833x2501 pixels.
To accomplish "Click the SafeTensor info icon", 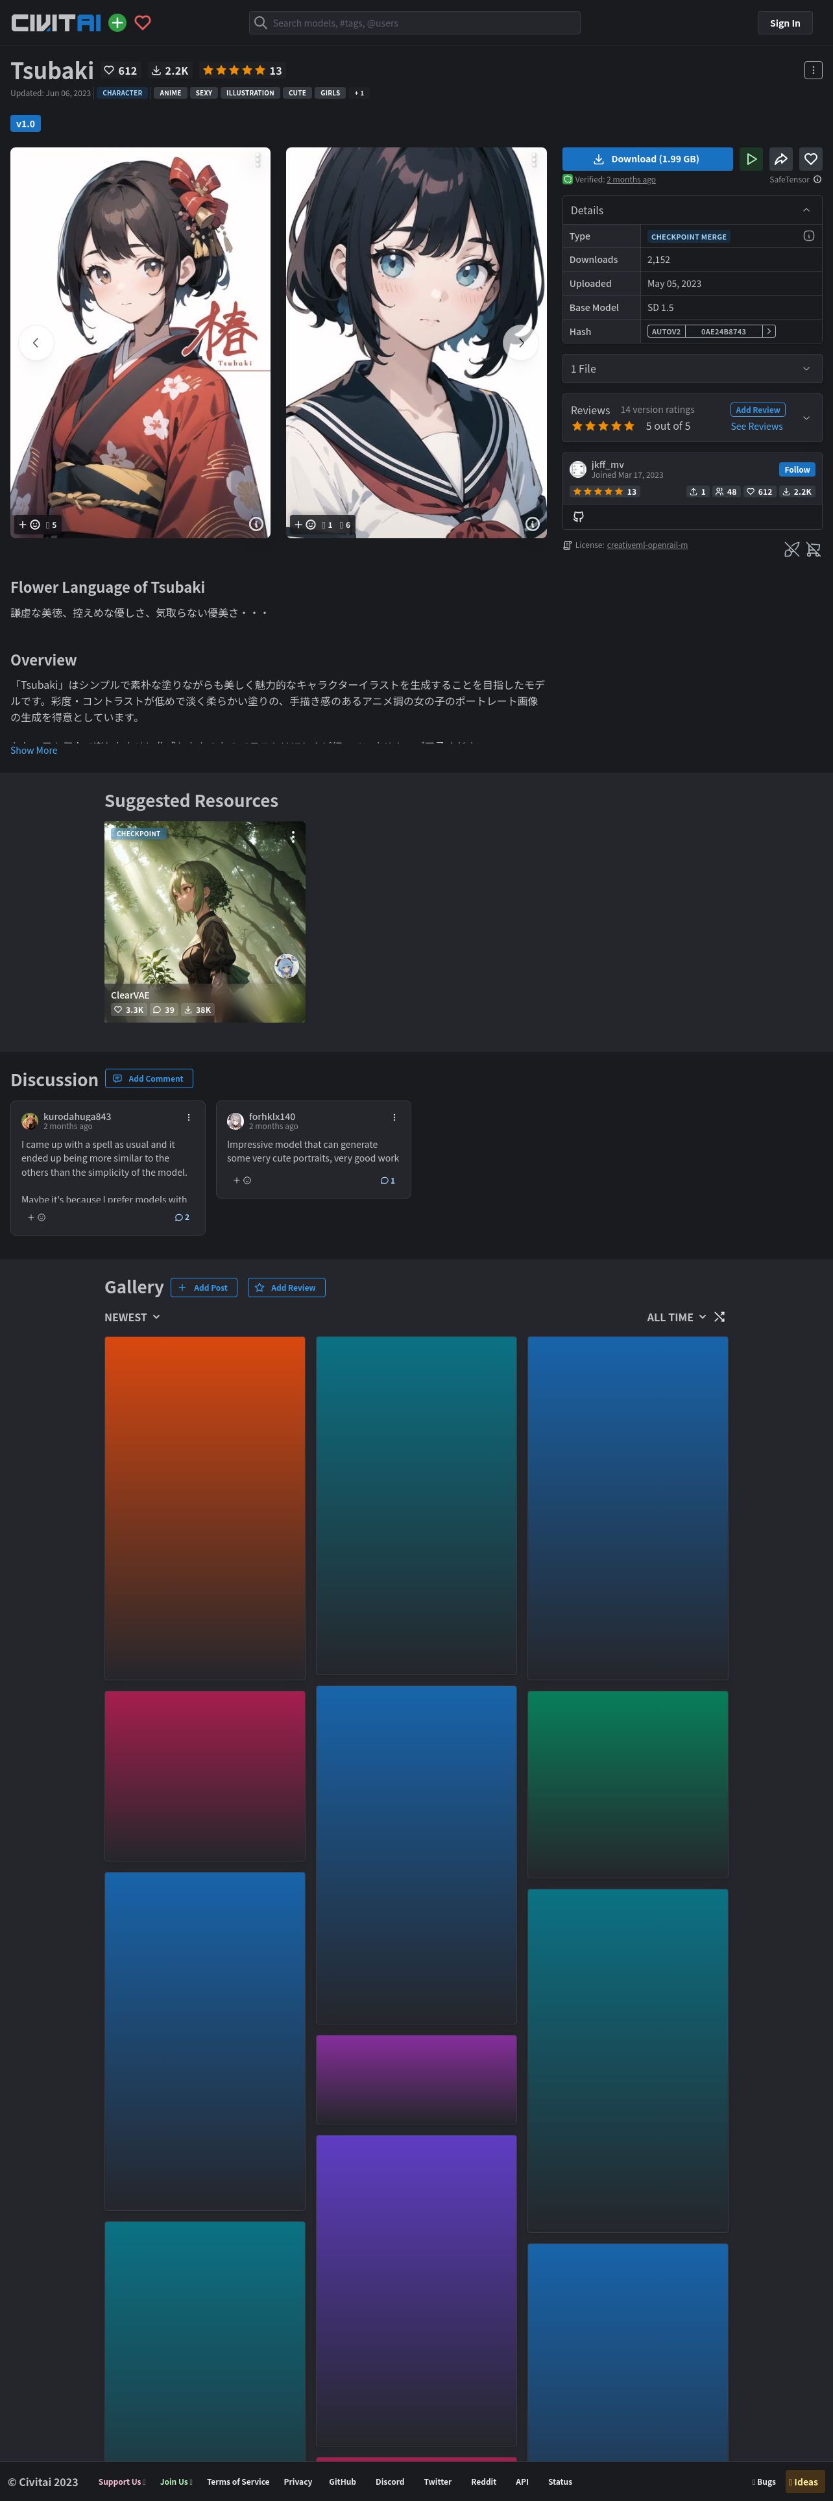I will [x=817, y=180].
